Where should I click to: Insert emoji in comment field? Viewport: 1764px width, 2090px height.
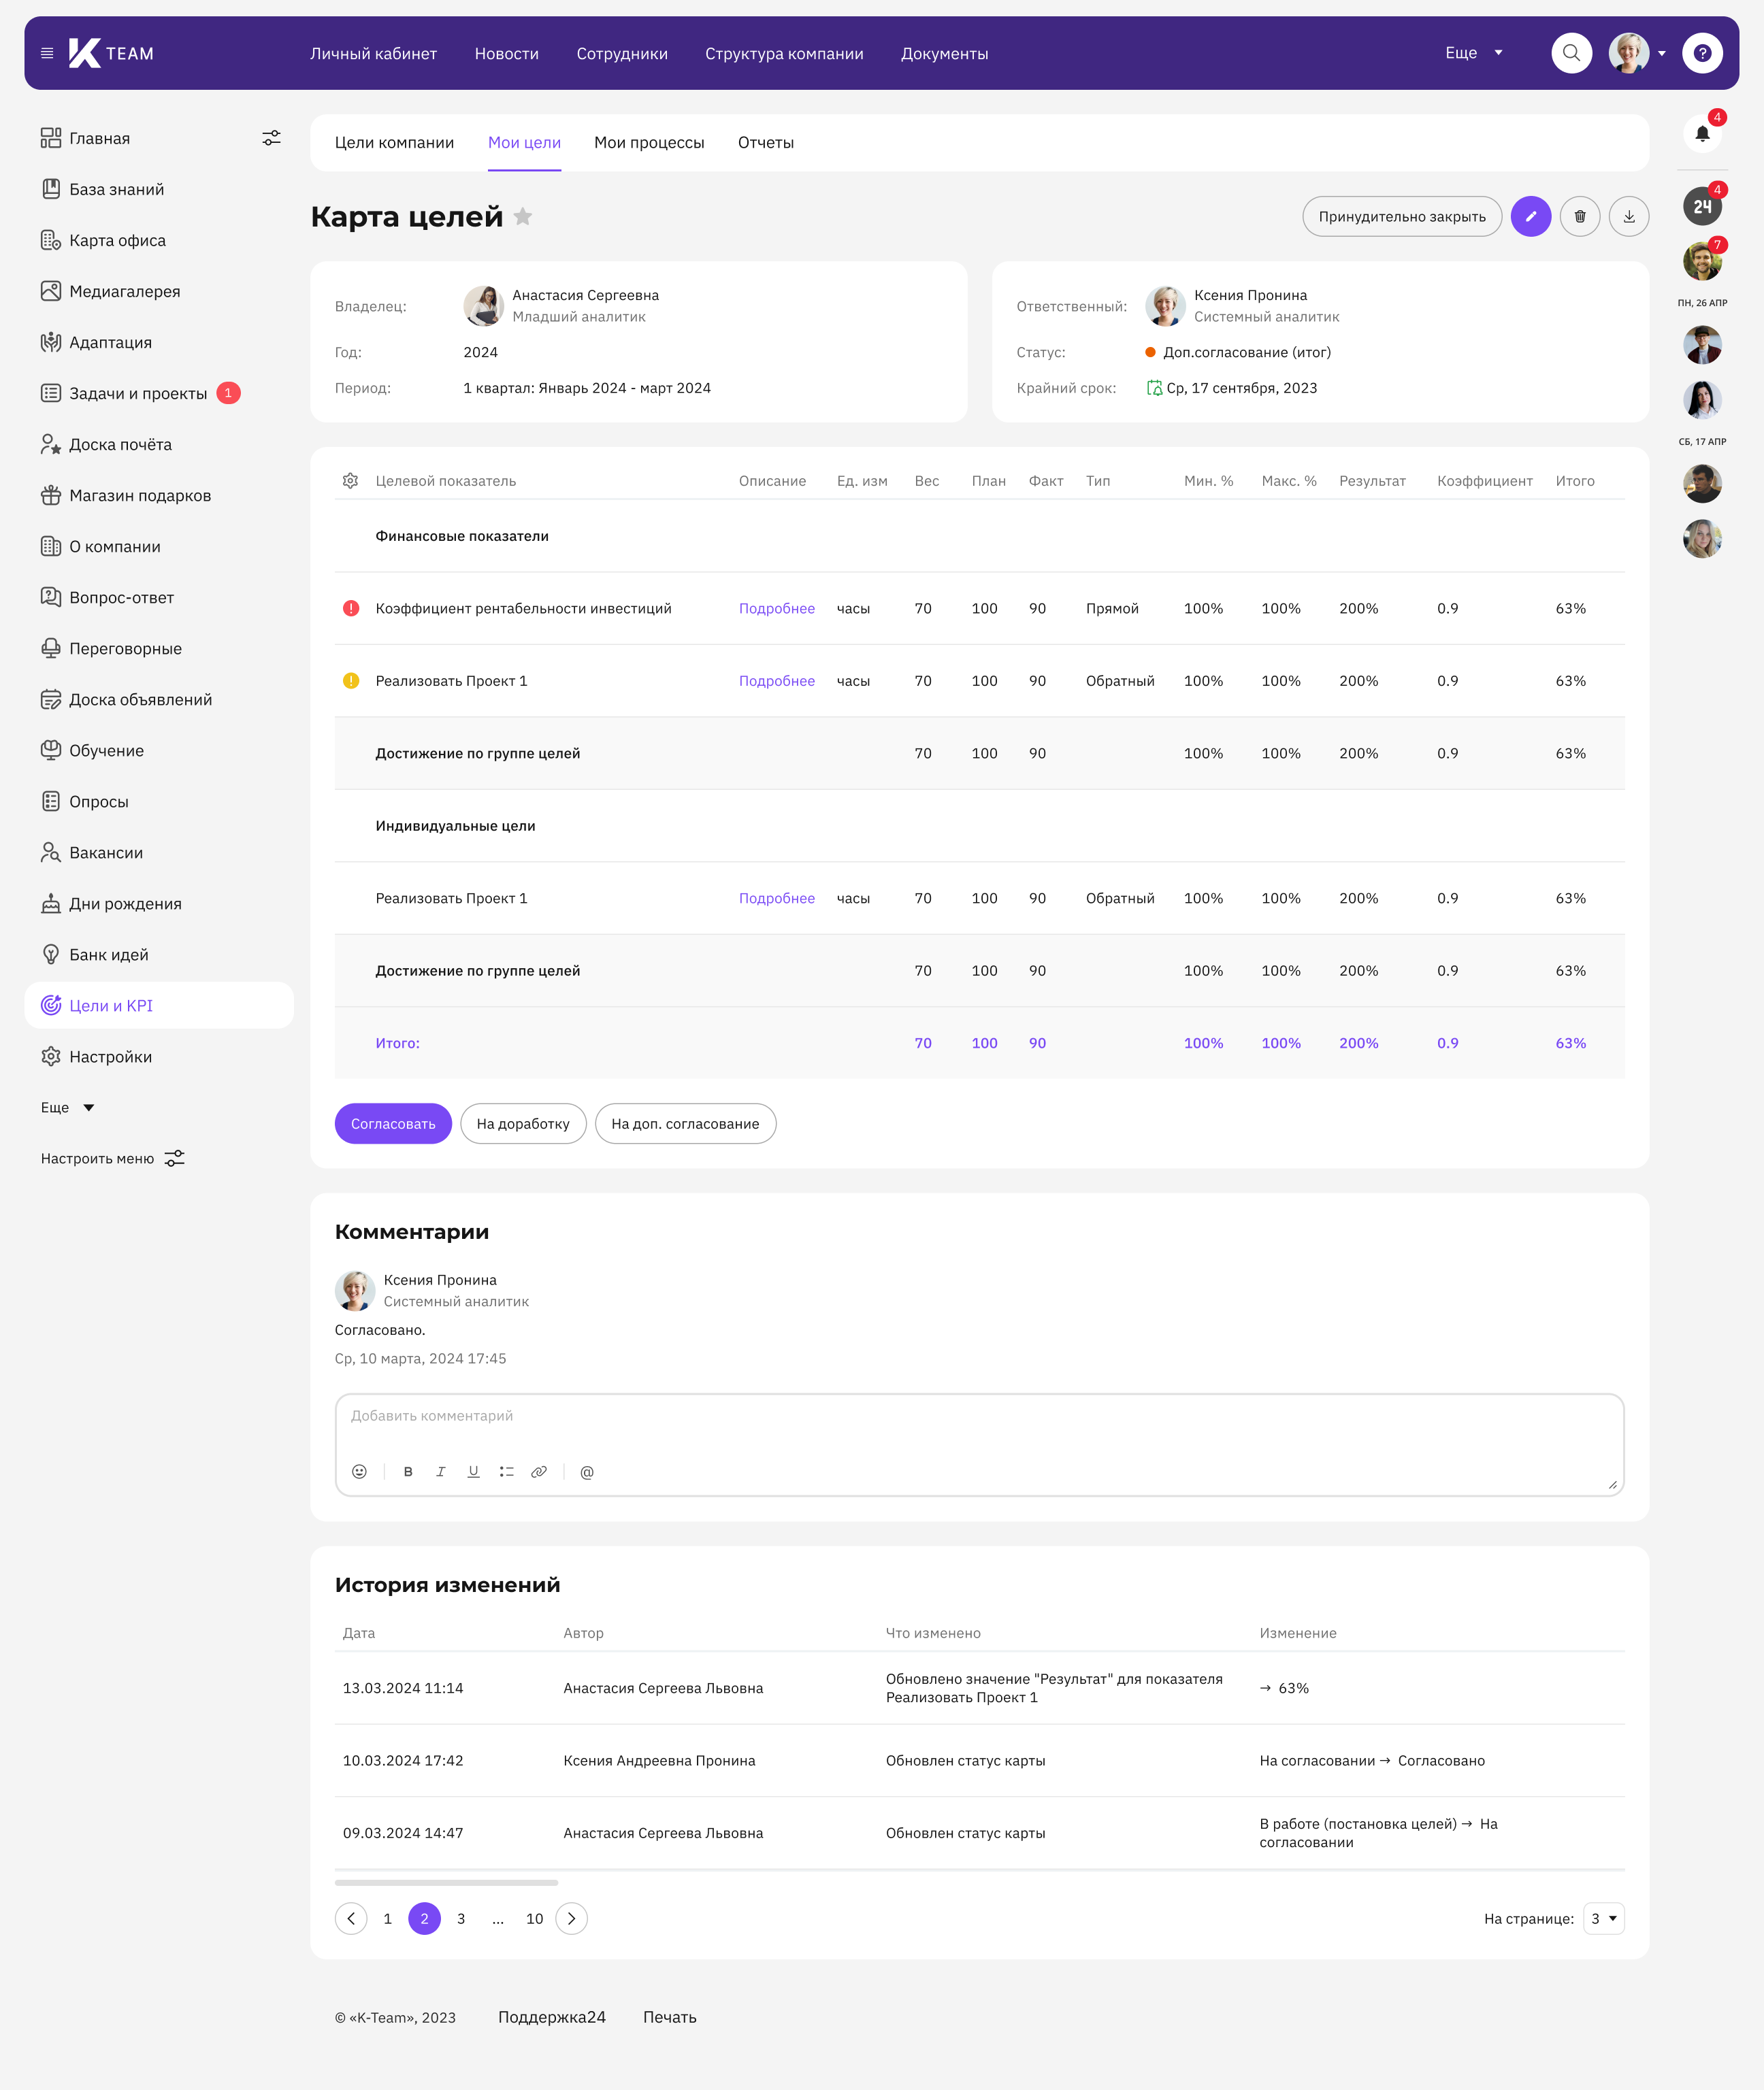(359, 1472)
